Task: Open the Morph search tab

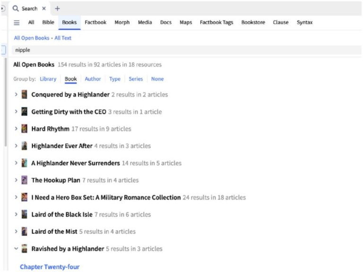Action: tap(122, 23)
